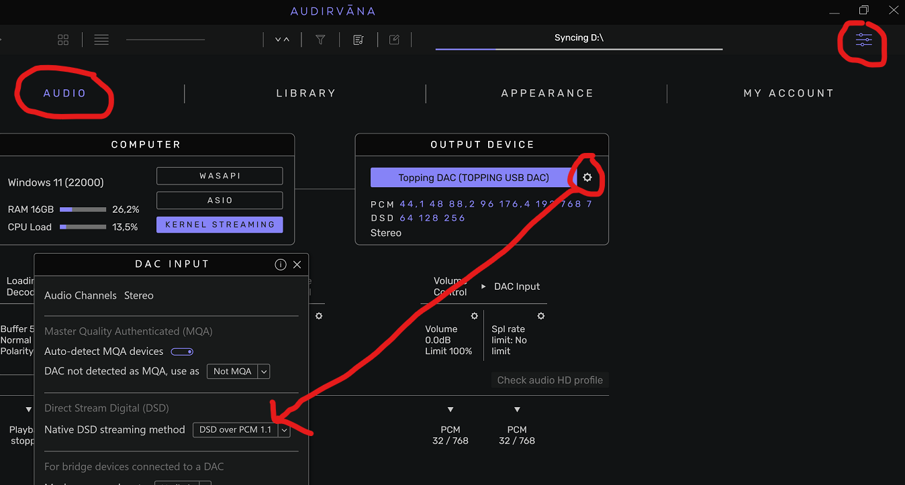The width and height of the screenshot is (905, 485).
Task: Click the 26,2% RAM value
Action: point(126,209)
